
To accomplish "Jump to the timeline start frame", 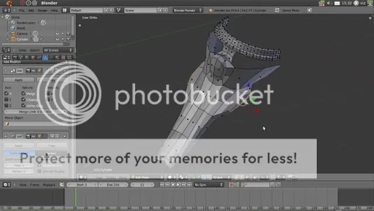I will 162,185.
